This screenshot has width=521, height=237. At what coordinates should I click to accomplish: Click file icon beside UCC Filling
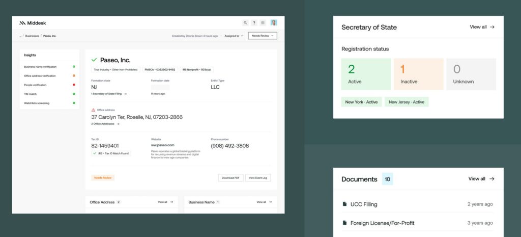[x=344, y=204]
